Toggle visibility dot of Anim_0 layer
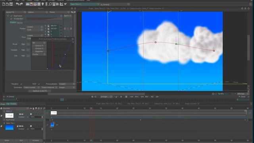This screenshot has width=254, height=143. point(31,114)
